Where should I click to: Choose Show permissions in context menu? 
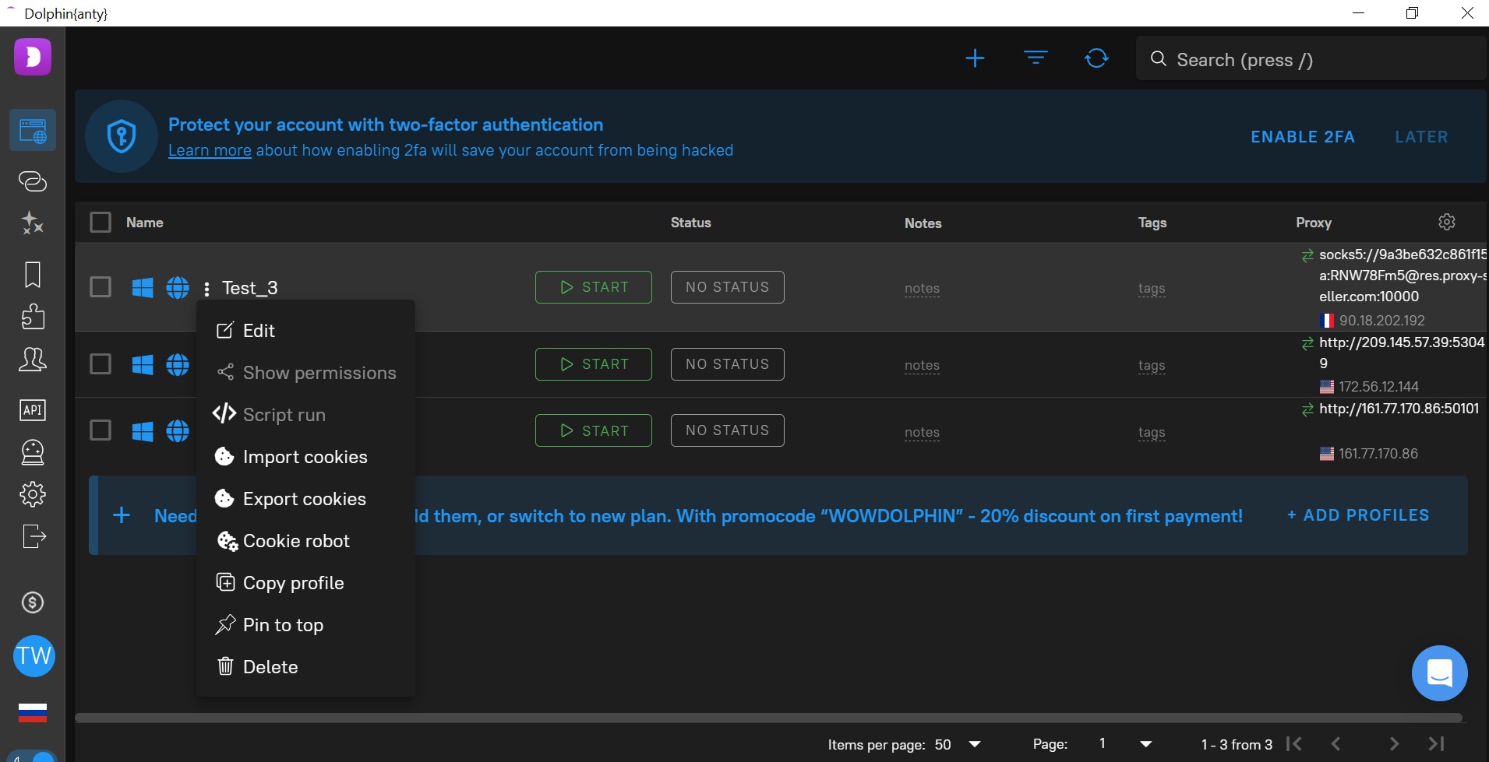305,373
